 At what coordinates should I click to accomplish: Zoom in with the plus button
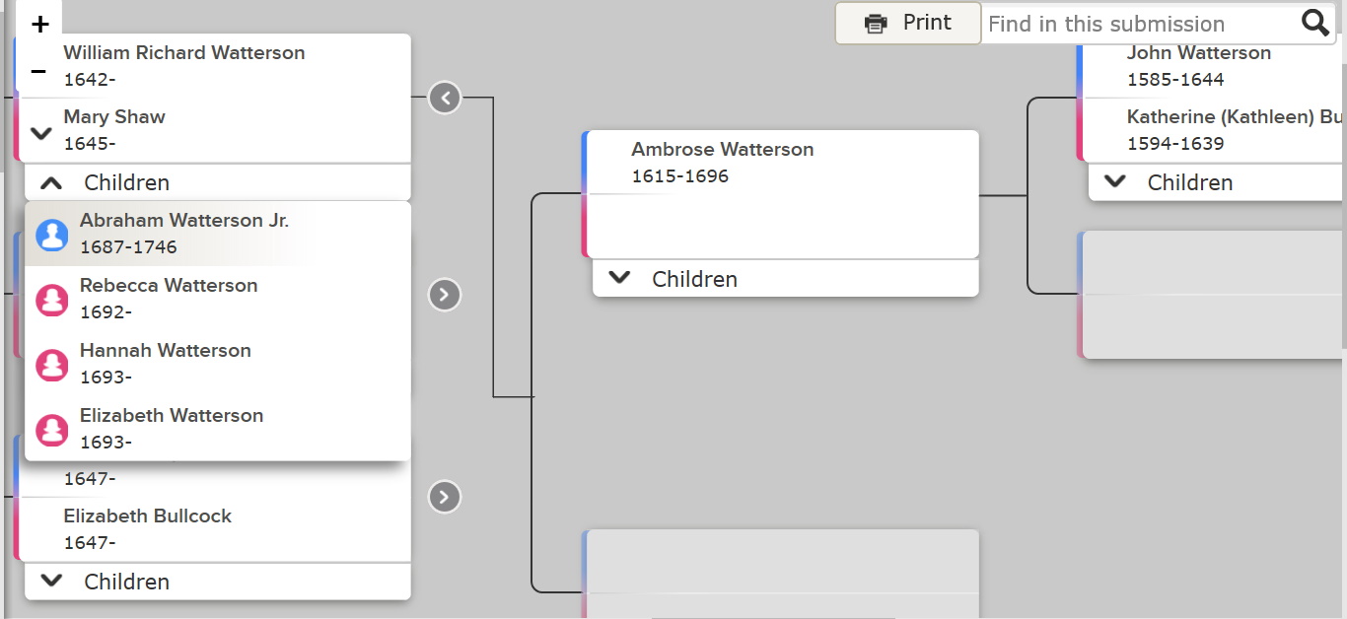click(39, 25)
